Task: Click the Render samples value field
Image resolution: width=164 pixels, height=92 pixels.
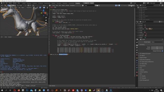Action: click(157, 47)
